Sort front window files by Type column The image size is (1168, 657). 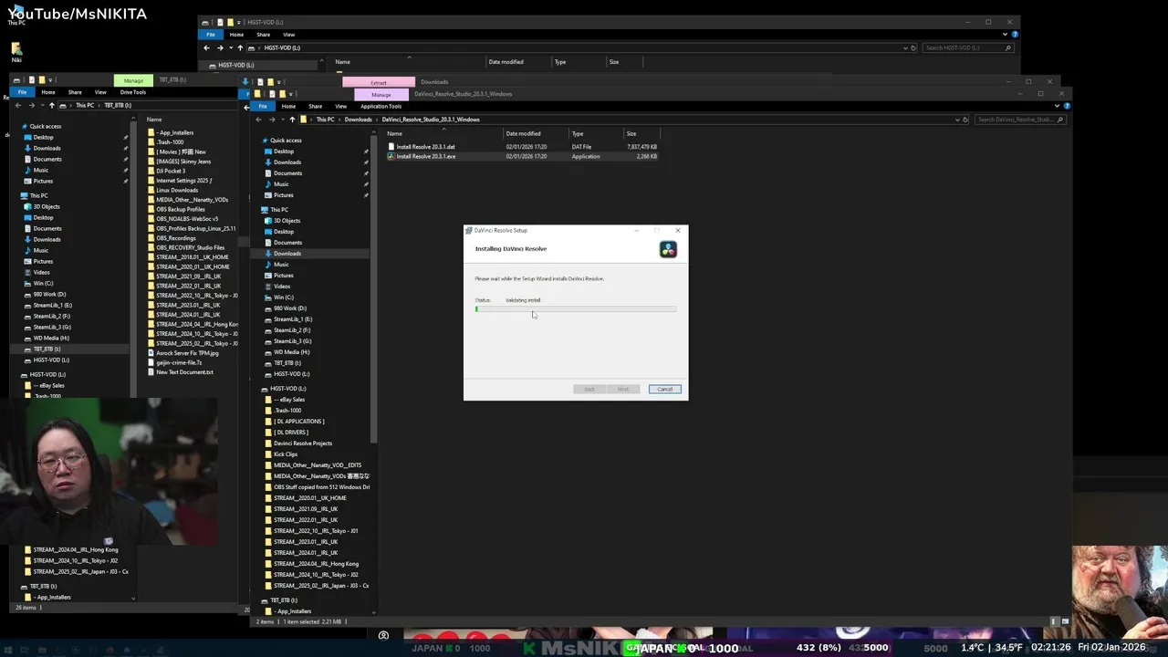pos(578,133)
